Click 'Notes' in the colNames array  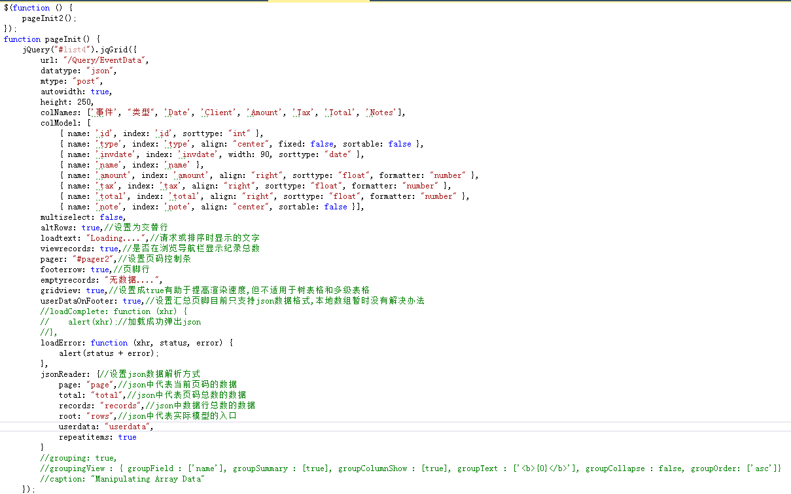coord(381,113)
